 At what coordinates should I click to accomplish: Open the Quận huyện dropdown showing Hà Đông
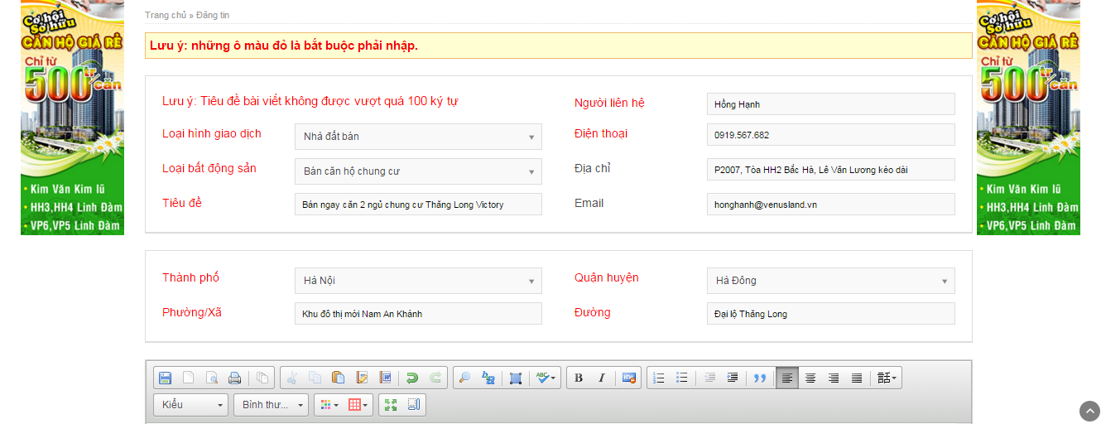coord(830,281)
